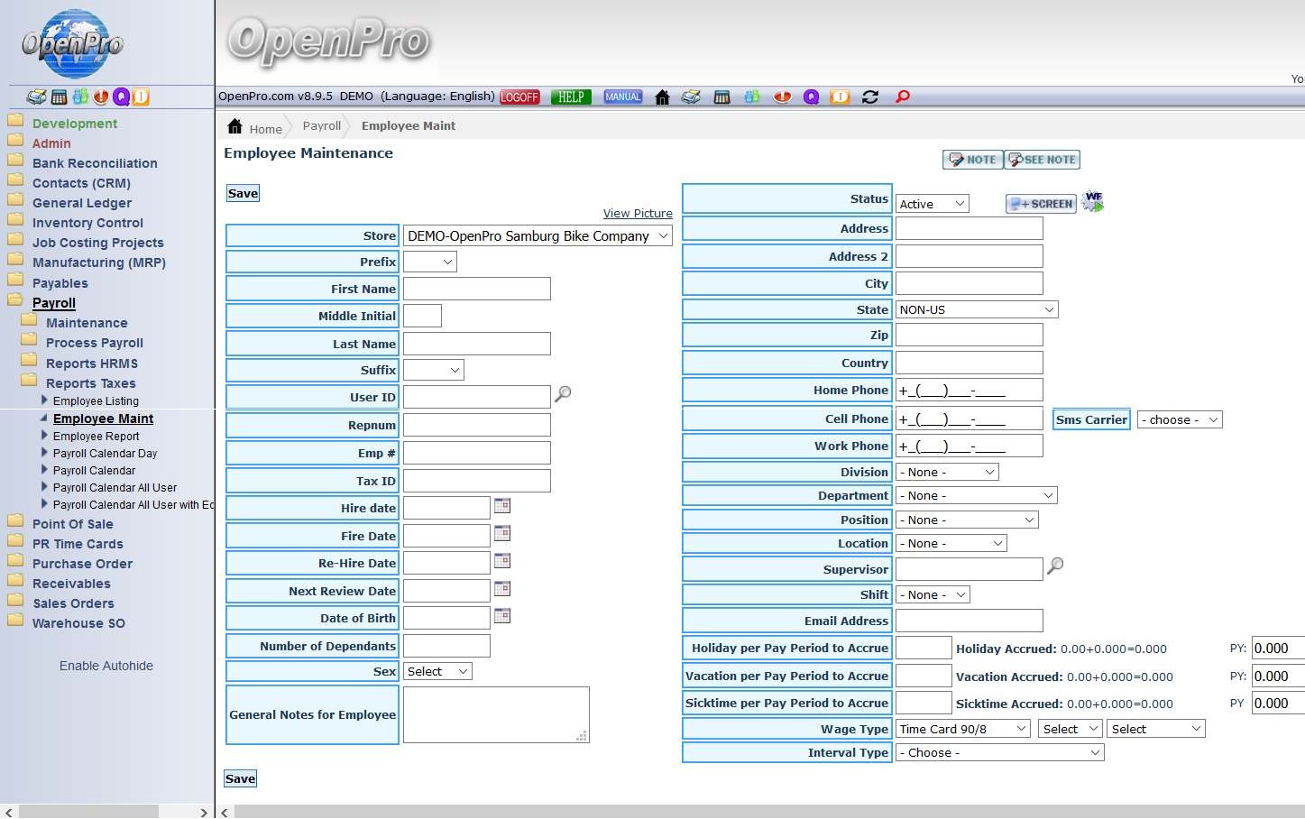Screen dimensions: 1305x819
Task: Click the Supervisor lookup magnifier icon
Action: [x=1055, y=566]
